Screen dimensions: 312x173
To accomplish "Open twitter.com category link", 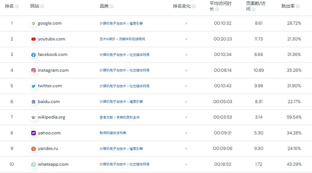I will click(x=124, y=86).
